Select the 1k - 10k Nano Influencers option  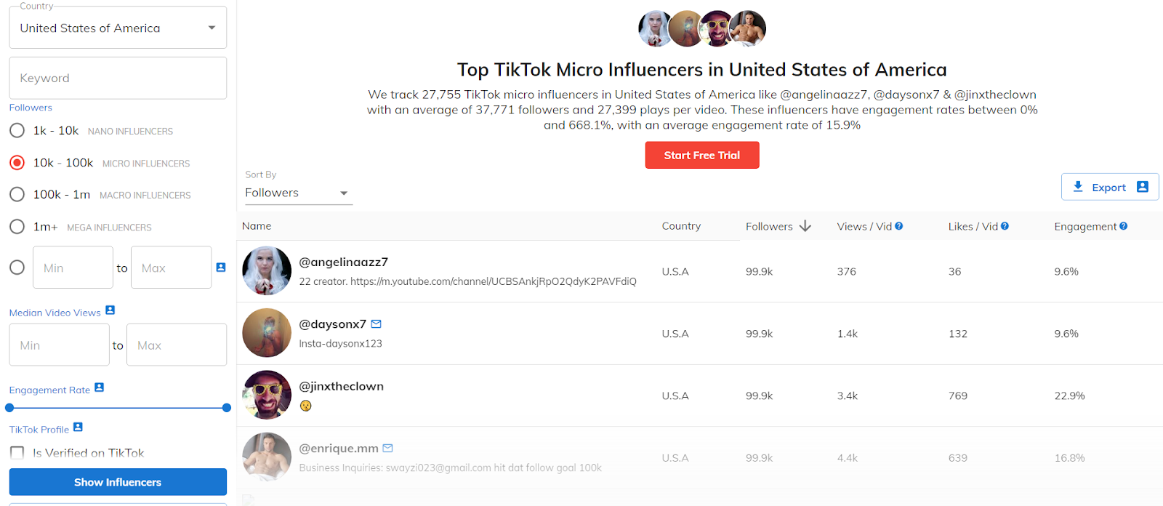click(17, 131)
